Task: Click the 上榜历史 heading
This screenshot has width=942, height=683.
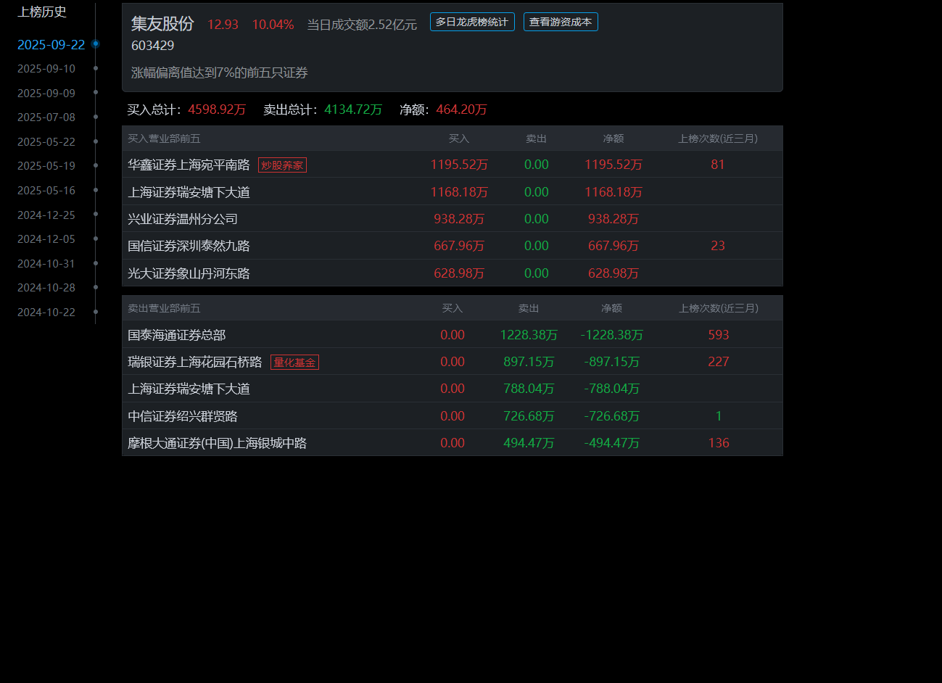Action: 42,12
